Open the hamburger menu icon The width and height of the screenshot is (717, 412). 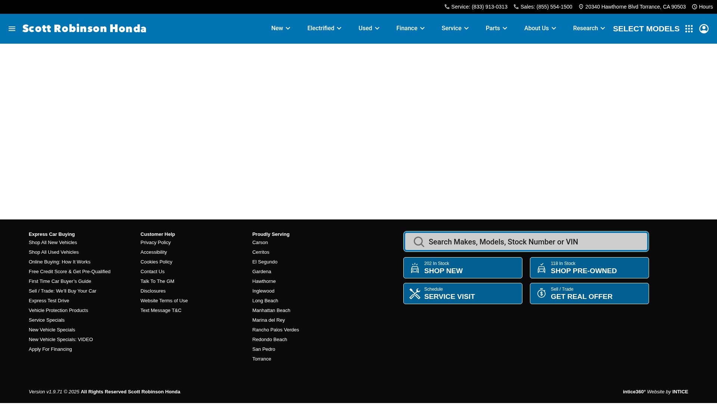[x=12, y=29]
